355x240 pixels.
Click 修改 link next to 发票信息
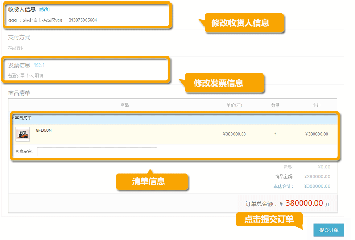tap(39, 65)
